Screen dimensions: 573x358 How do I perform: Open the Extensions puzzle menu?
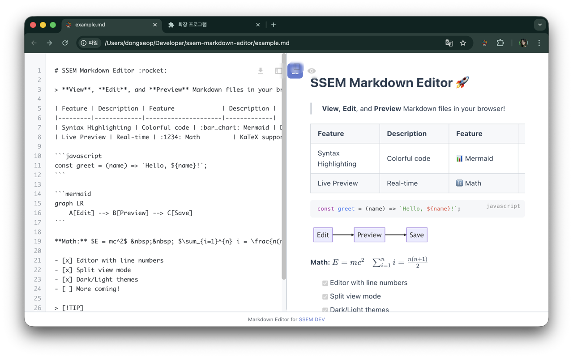click(x=500, y=43)
